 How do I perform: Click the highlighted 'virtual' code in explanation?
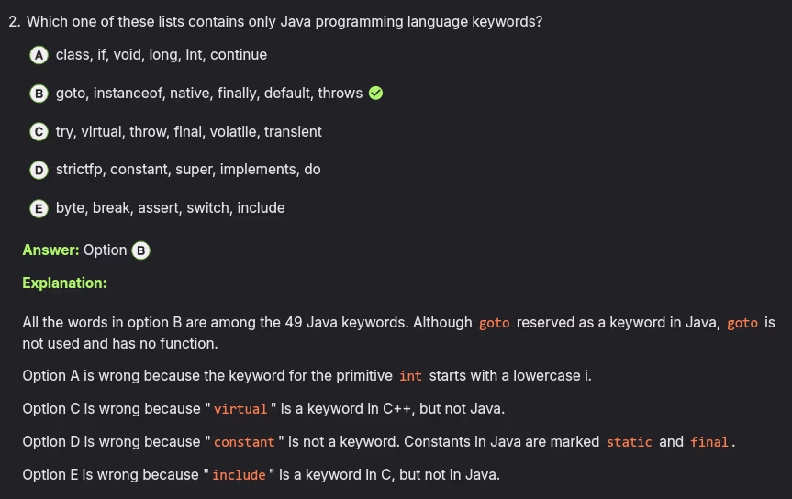tap(240, 409)
